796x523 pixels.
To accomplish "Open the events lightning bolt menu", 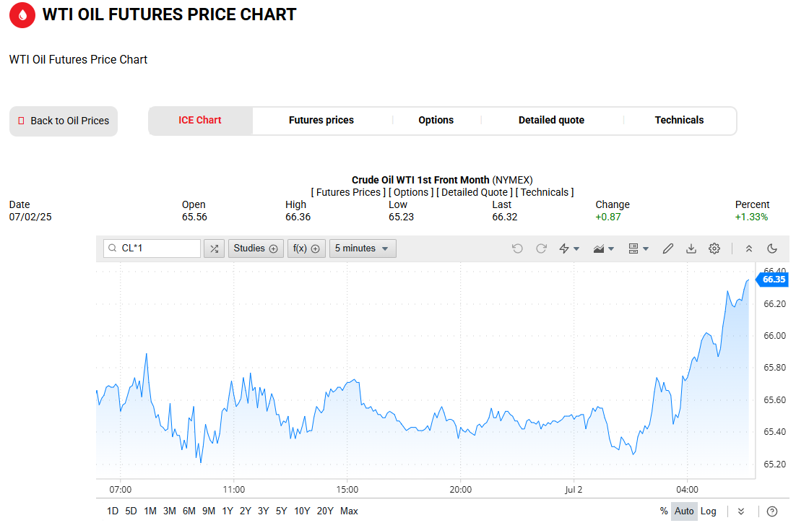I will [569, 248].
